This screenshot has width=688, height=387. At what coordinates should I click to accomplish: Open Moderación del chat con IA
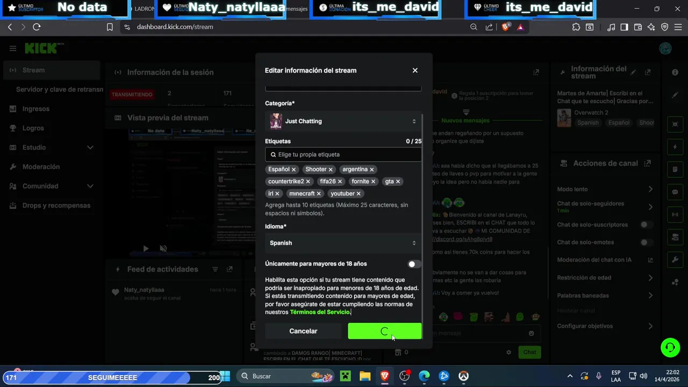coord(605,260)
